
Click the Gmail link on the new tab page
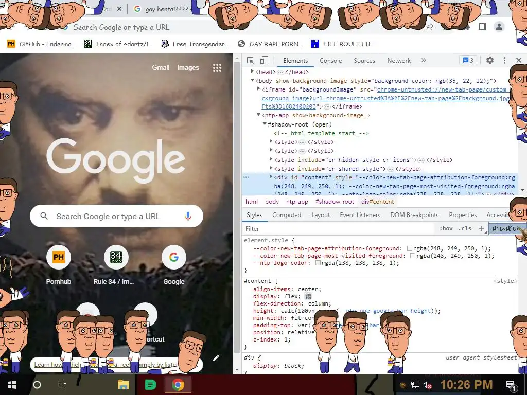161,67
